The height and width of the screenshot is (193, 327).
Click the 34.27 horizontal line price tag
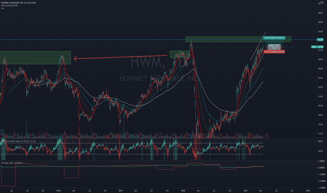pos(320,39)
